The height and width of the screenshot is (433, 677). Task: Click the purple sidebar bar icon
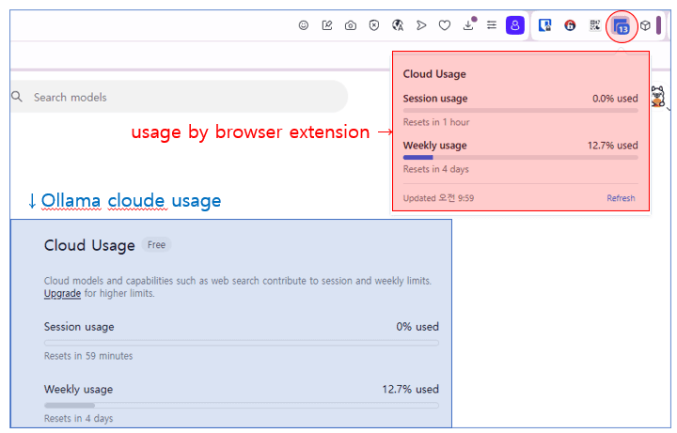pyautogui.click(x=659, y=25)
